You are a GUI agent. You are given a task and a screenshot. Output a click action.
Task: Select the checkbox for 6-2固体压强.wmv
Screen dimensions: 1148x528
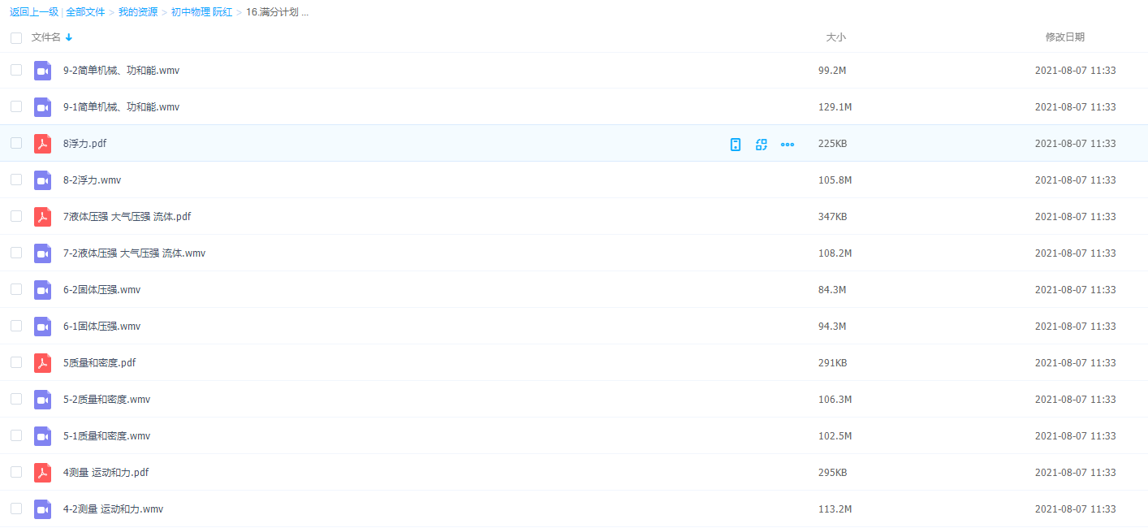[x=16, y=289]
